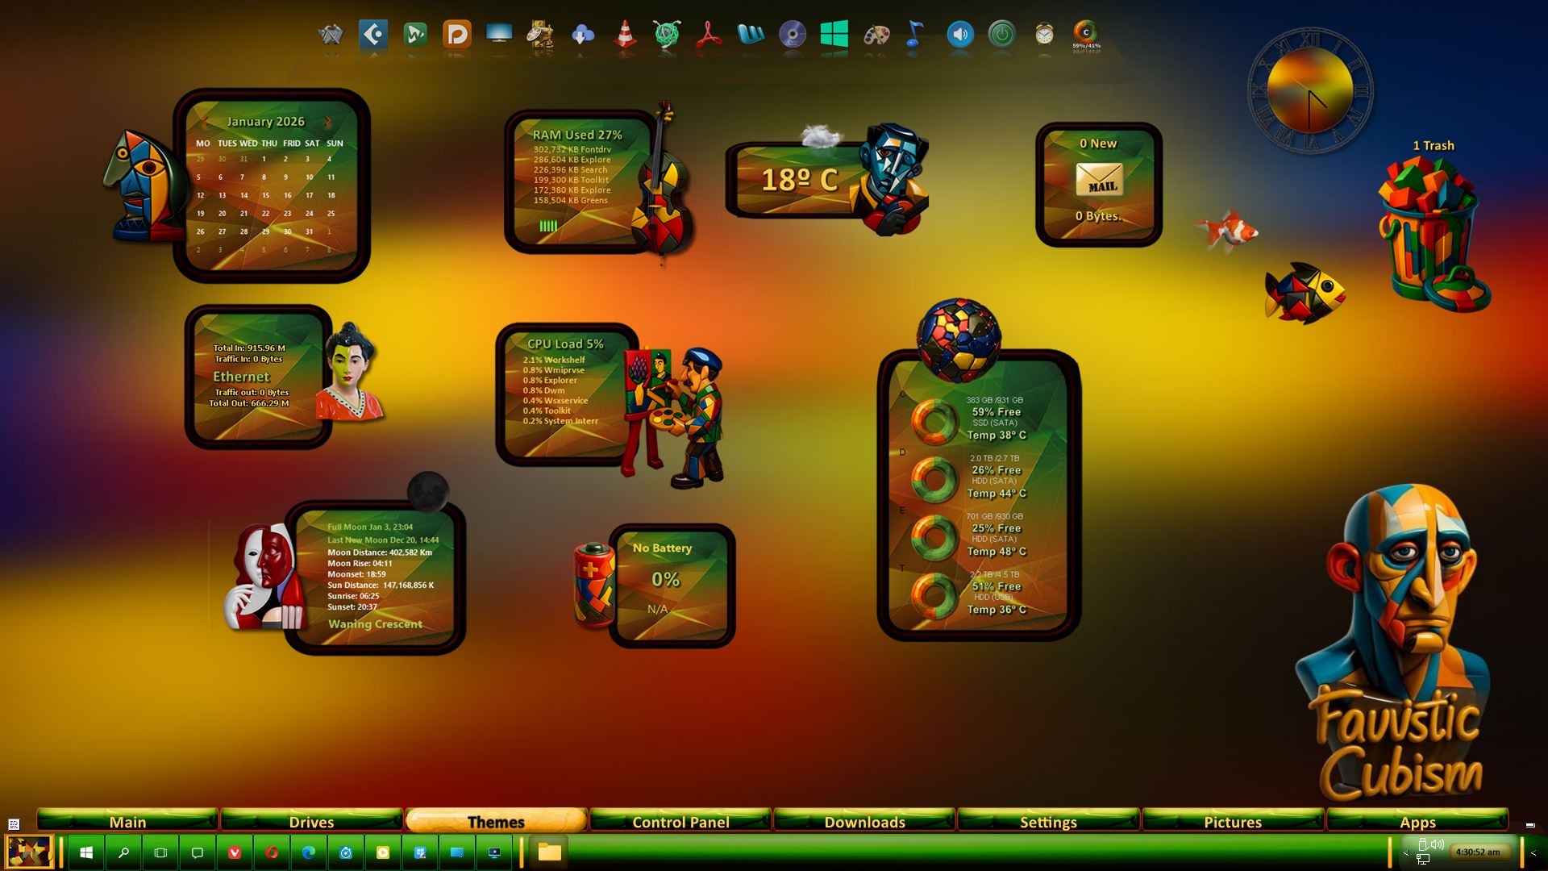This screenshot has height=871, width=1548.
Task: Go to next month in calendar
Action: point(327,122)
